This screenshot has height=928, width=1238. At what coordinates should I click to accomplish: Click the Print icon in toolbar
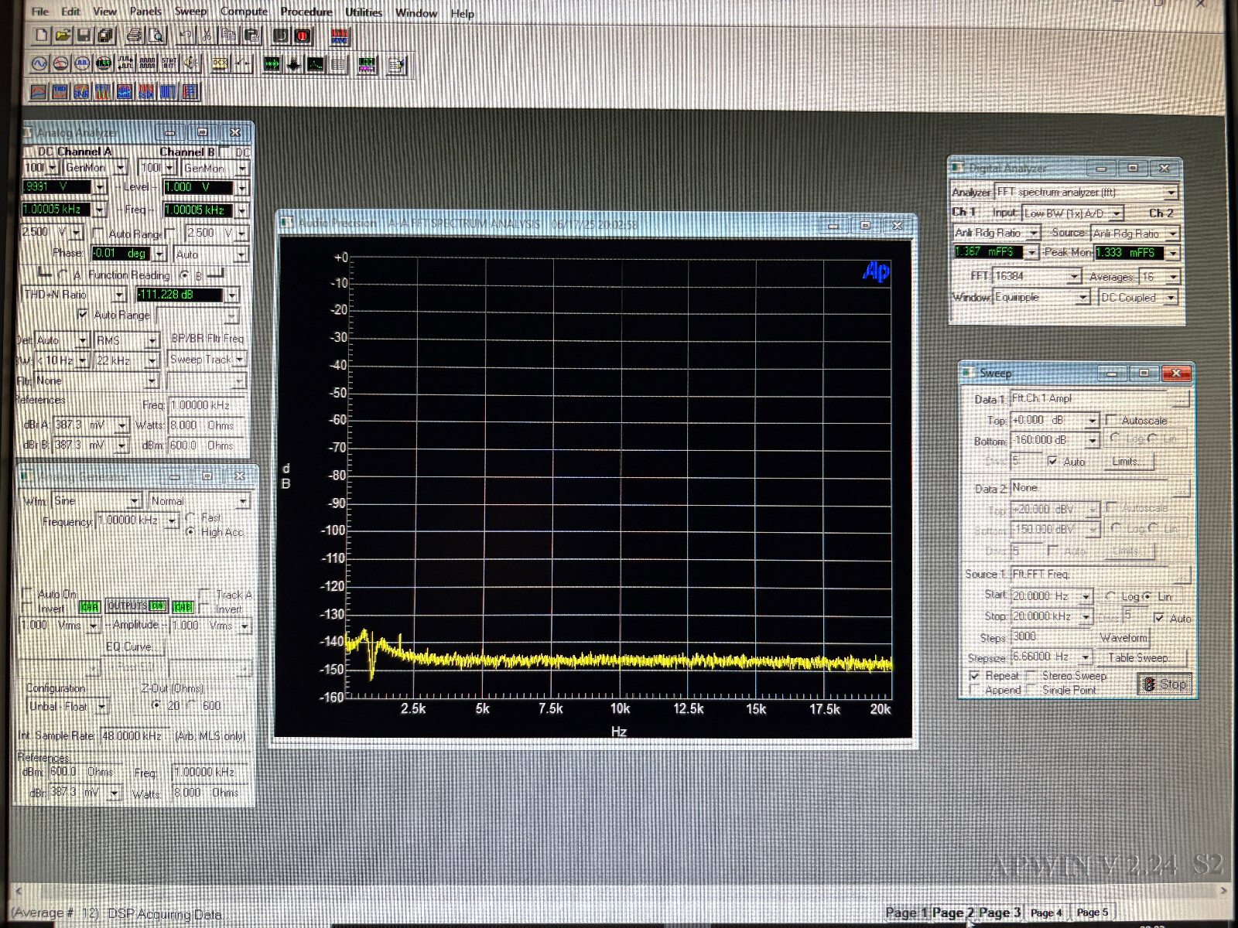[x=134, y=36]
